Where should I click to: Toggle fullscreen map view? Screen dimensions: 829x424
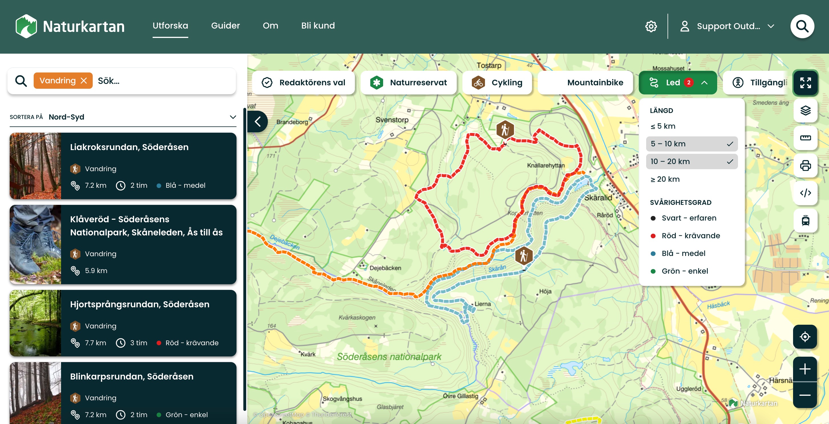click(x=805, y=82)
